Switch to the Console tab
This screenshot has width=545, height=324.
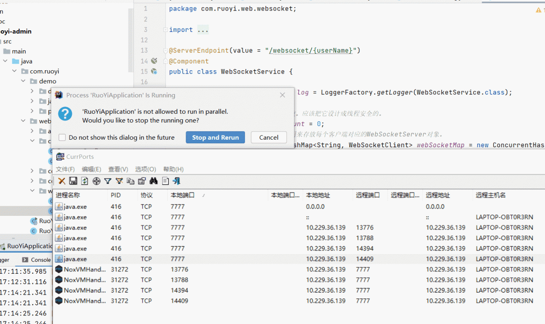click(x=40, y=260)
